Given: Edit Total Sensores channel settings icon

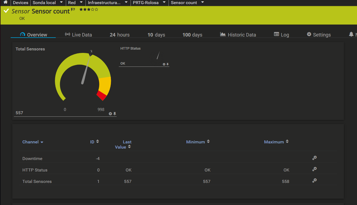Looking at the screenshot, I should [314, 181].
